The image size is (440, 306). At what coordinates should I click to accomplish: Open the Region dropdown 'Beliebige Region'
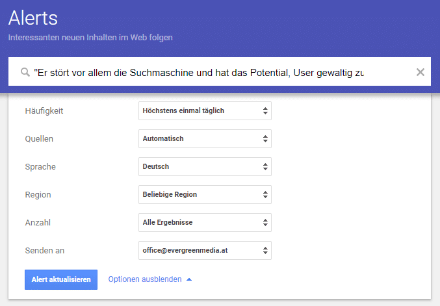(x=205, y=194)
